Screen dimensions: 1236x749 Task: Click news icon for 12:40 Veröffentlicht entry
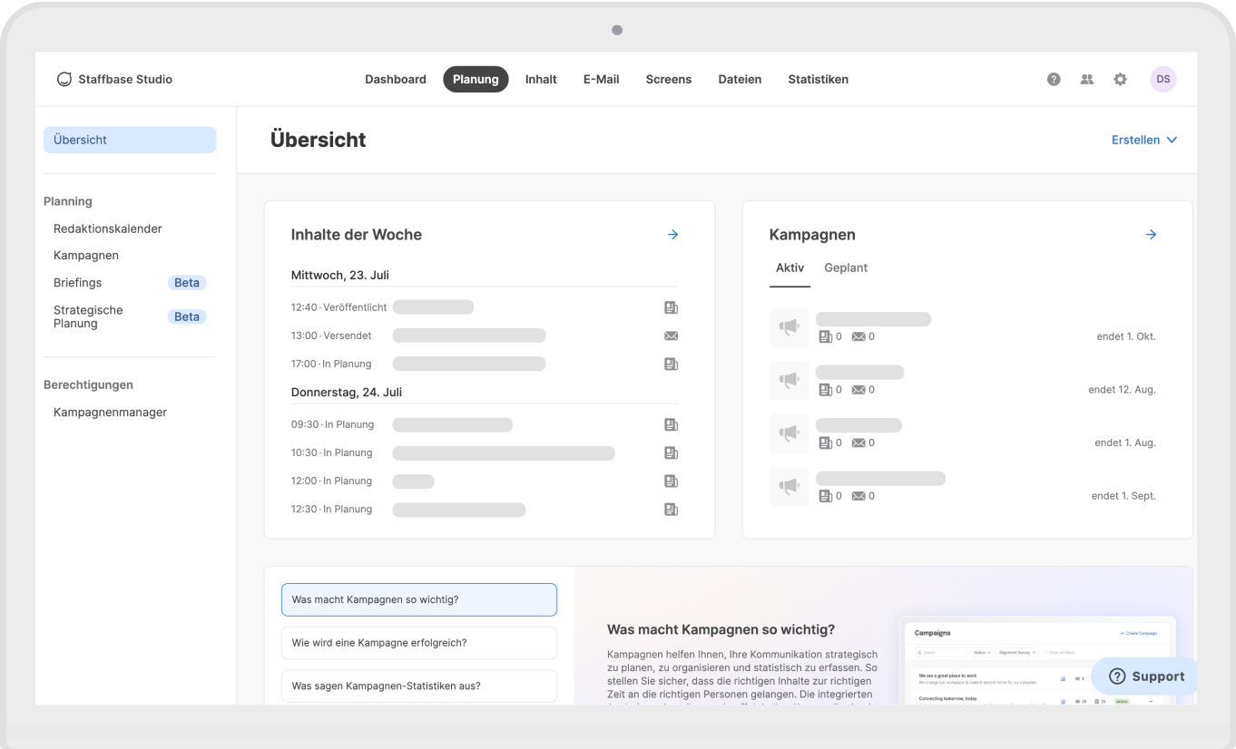[x=671, y=307]
